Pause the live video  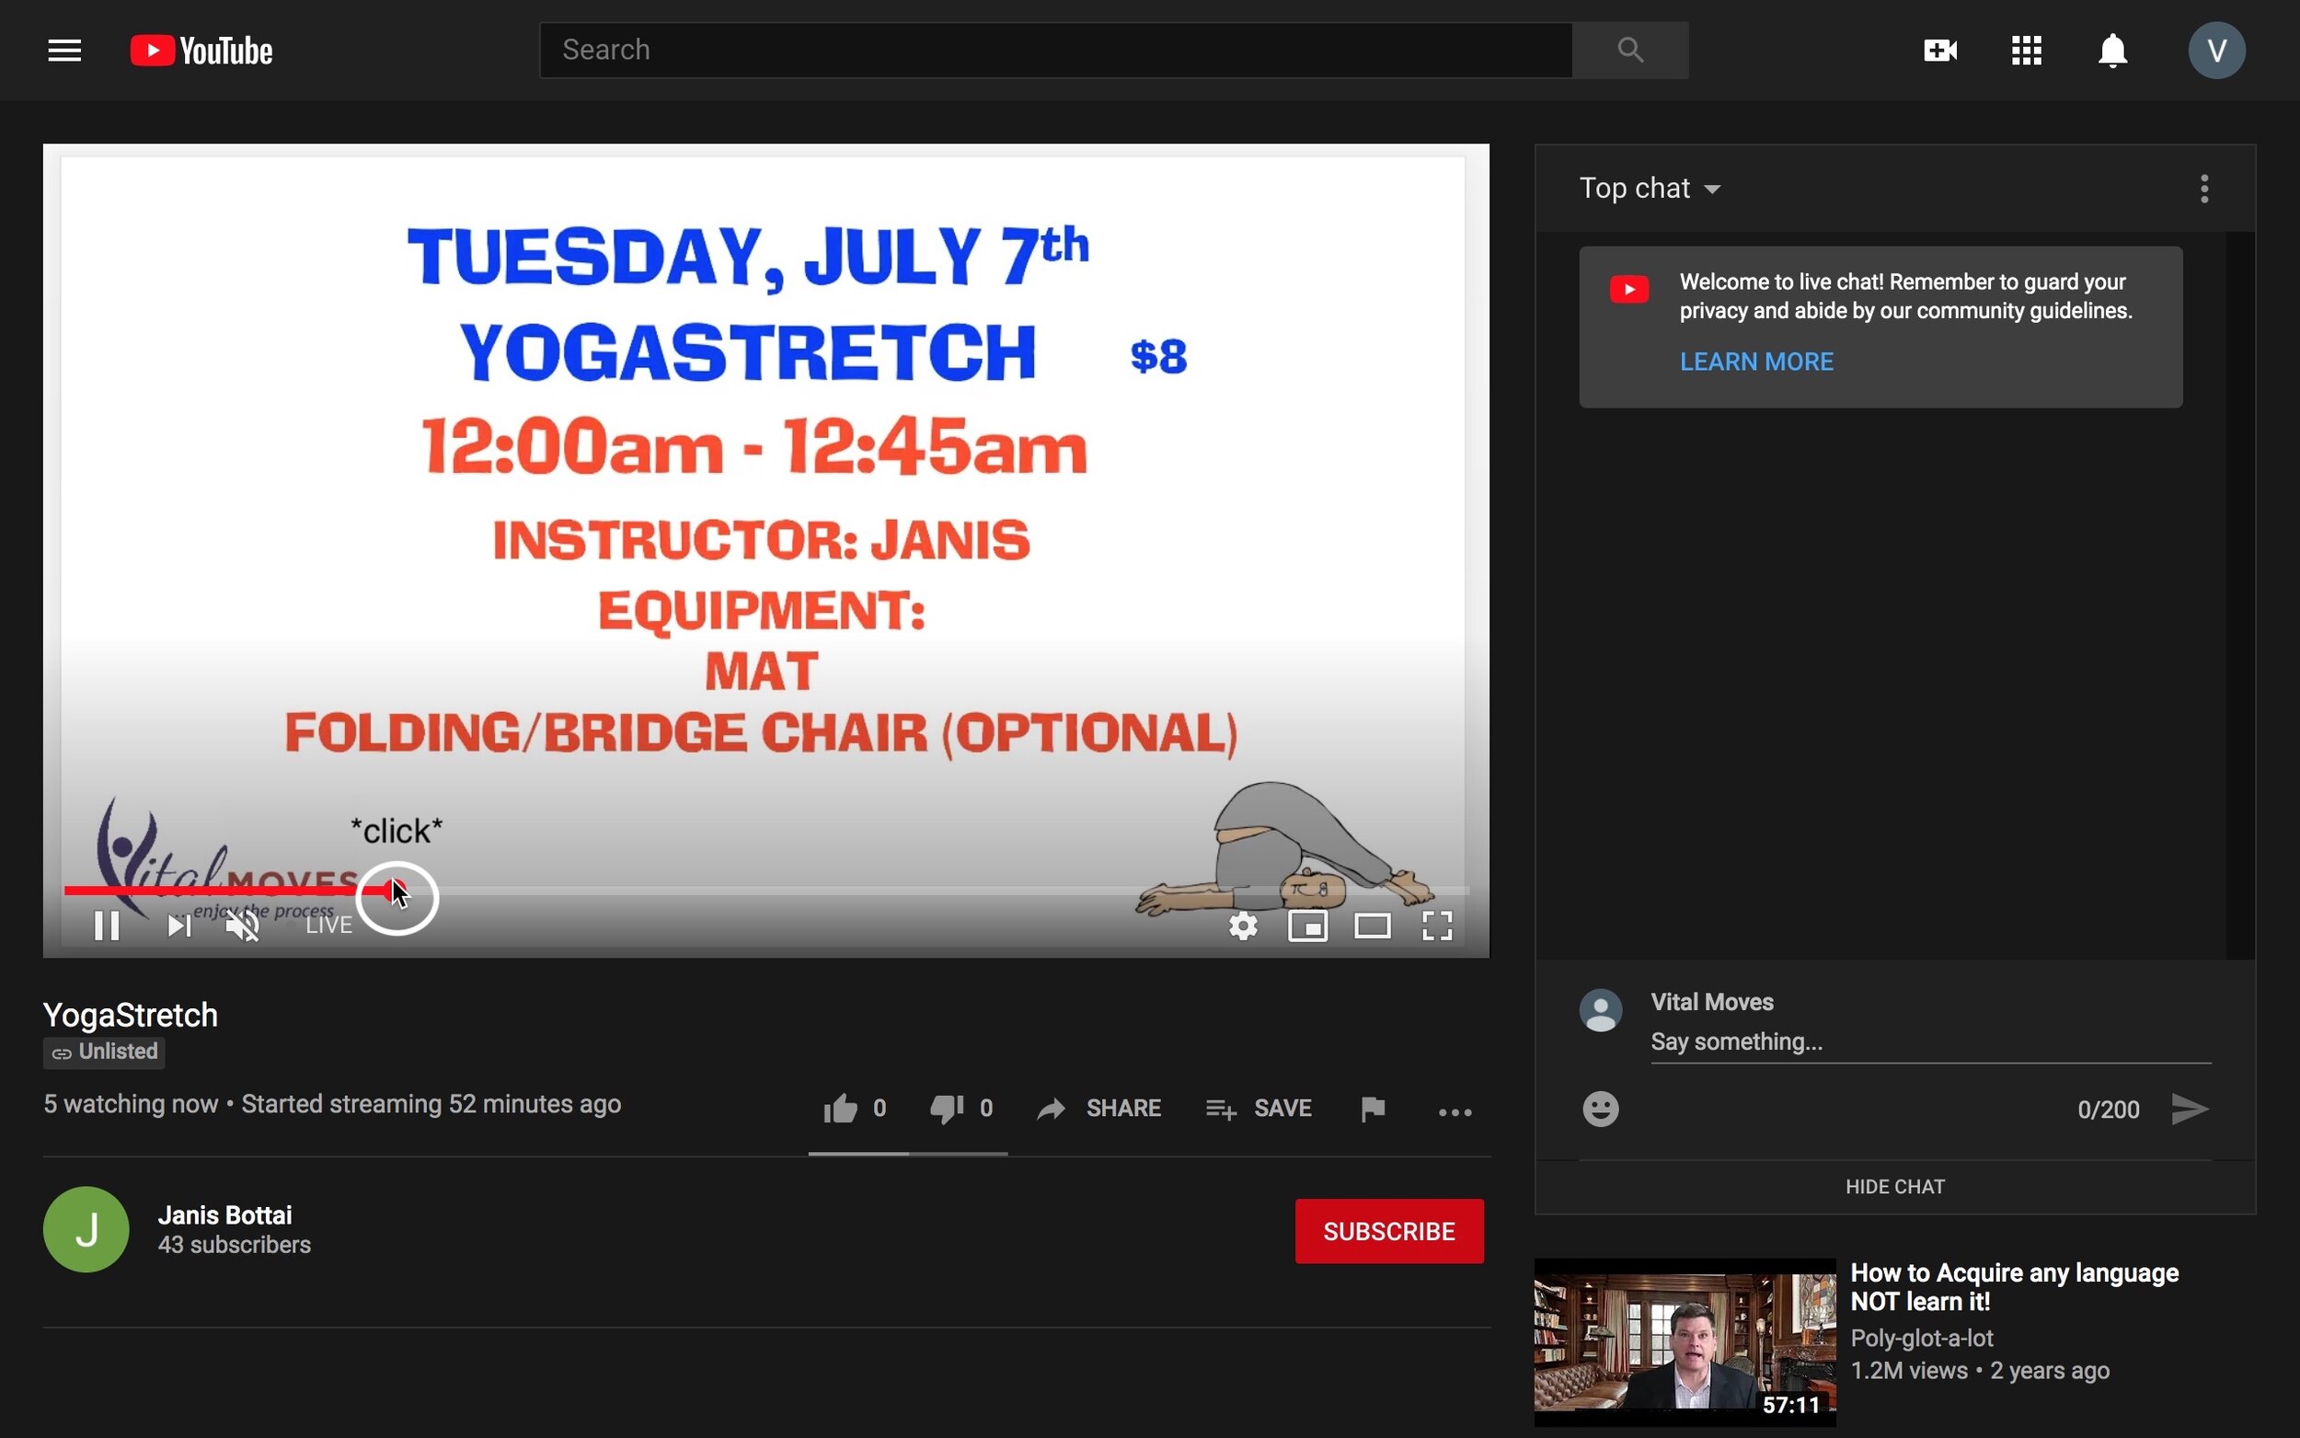coord(107,925)
